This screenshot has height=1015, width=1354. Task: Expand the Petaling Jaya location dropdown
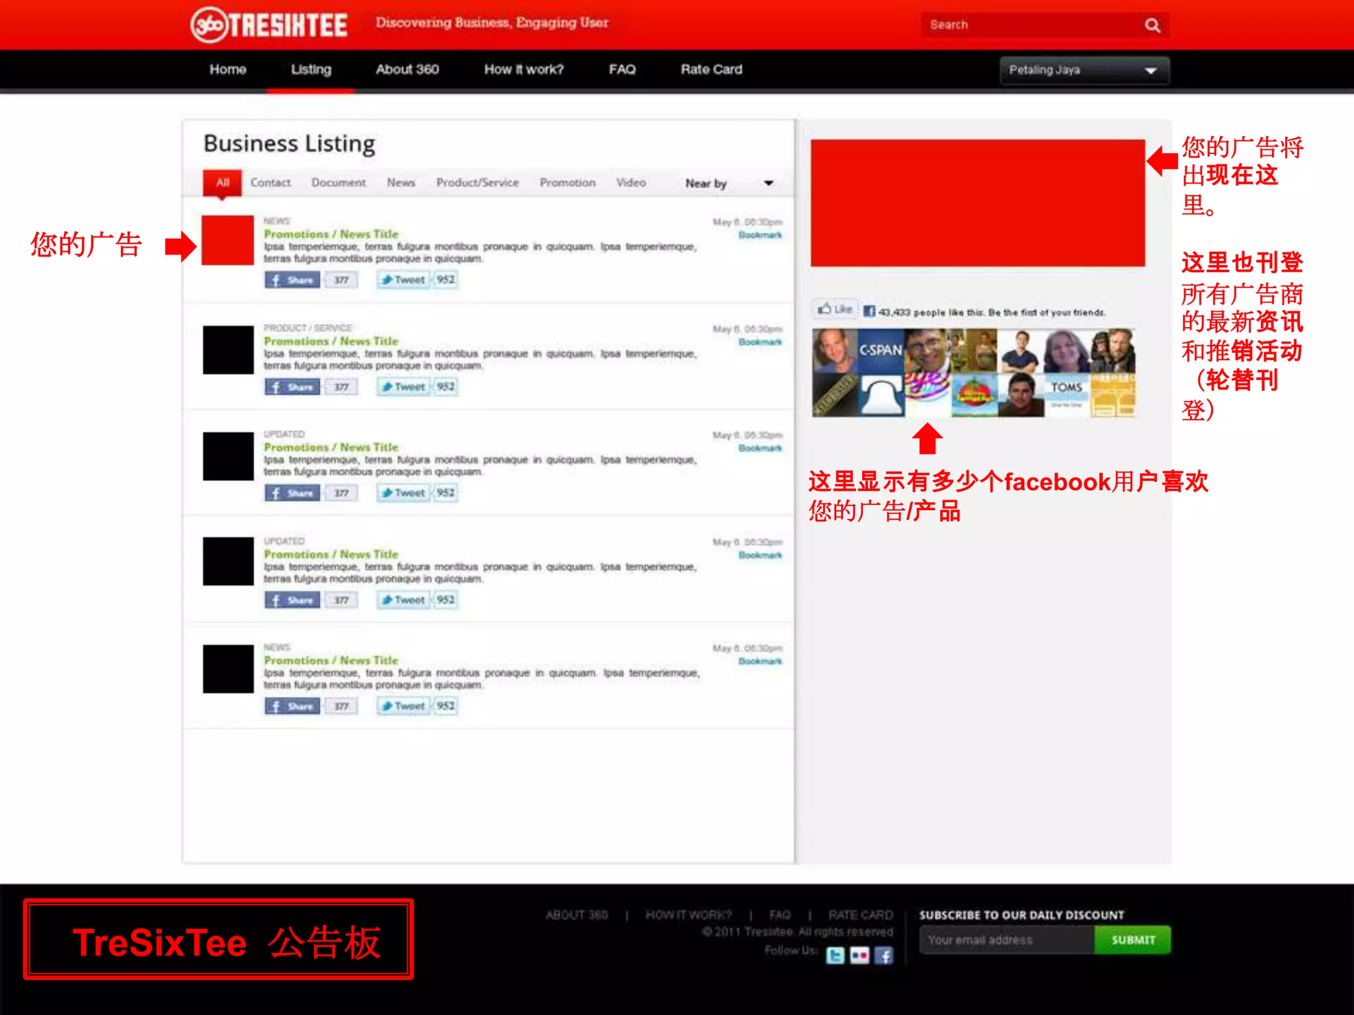click(x=1084, y=70)
